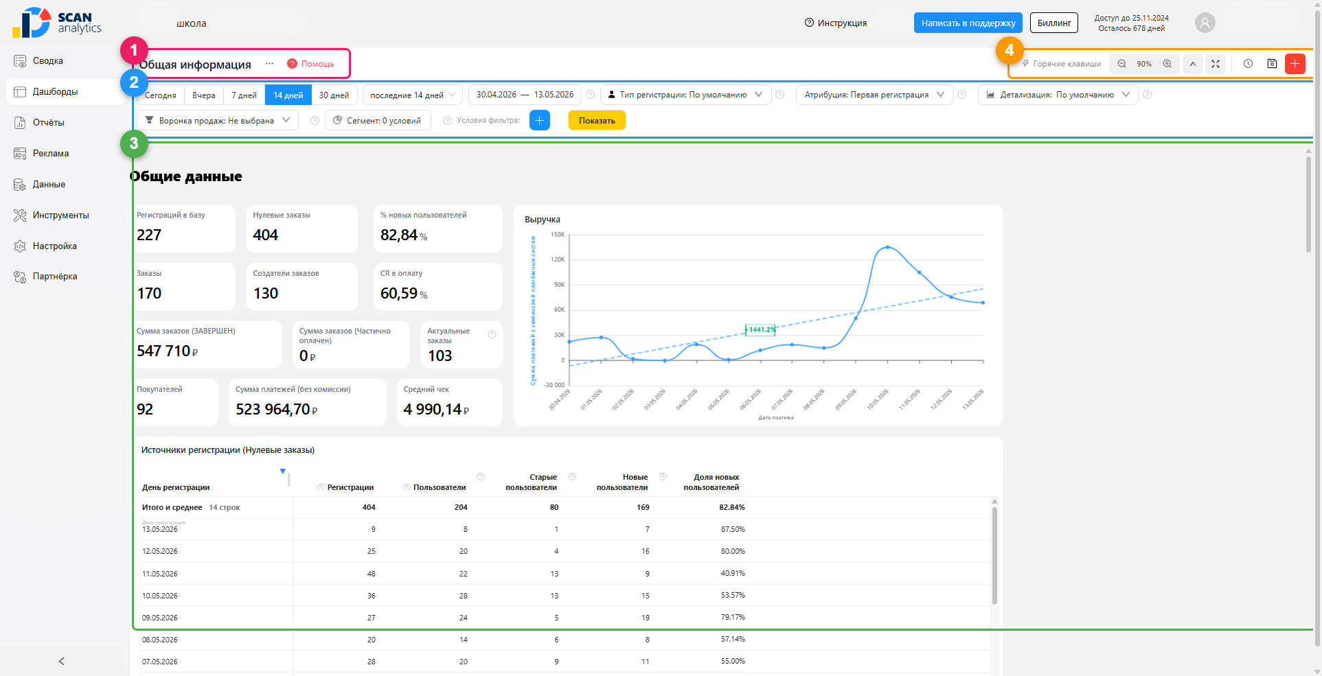This screenshot has height=676, width=1322.
Task: Open Дашборды in the sidebar
Action: (x=65, y=92)
